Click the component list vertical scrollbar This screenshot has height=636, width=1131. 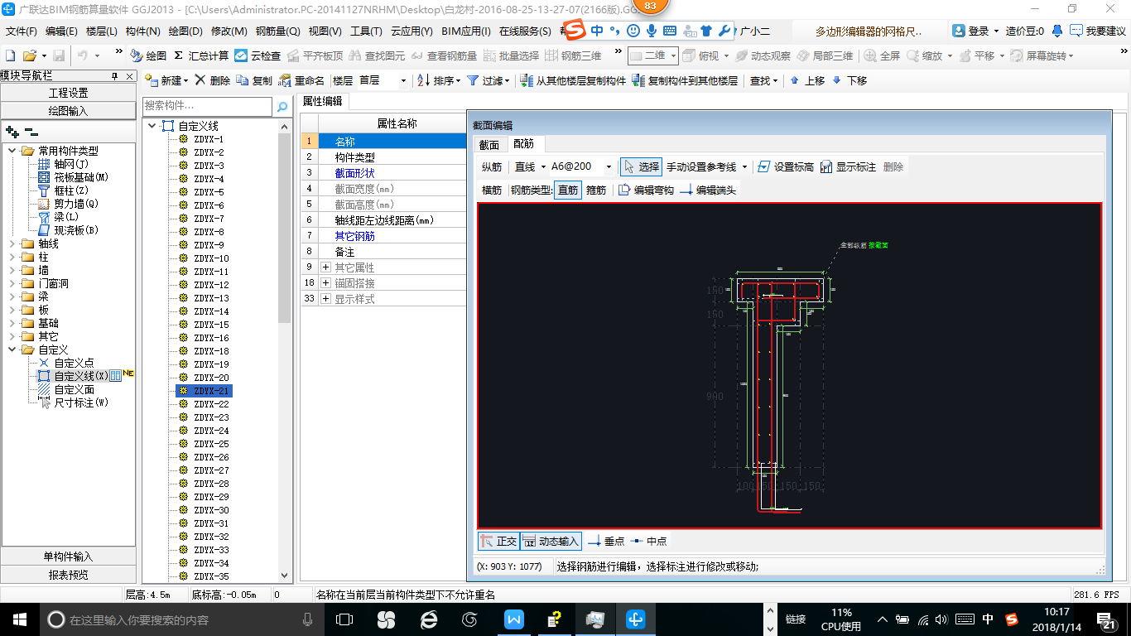[285, 351]
